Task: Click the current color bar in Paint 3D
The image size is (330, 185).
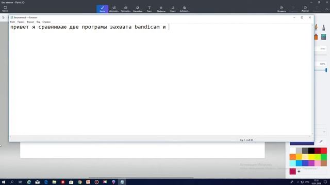Action: (302, 143)
